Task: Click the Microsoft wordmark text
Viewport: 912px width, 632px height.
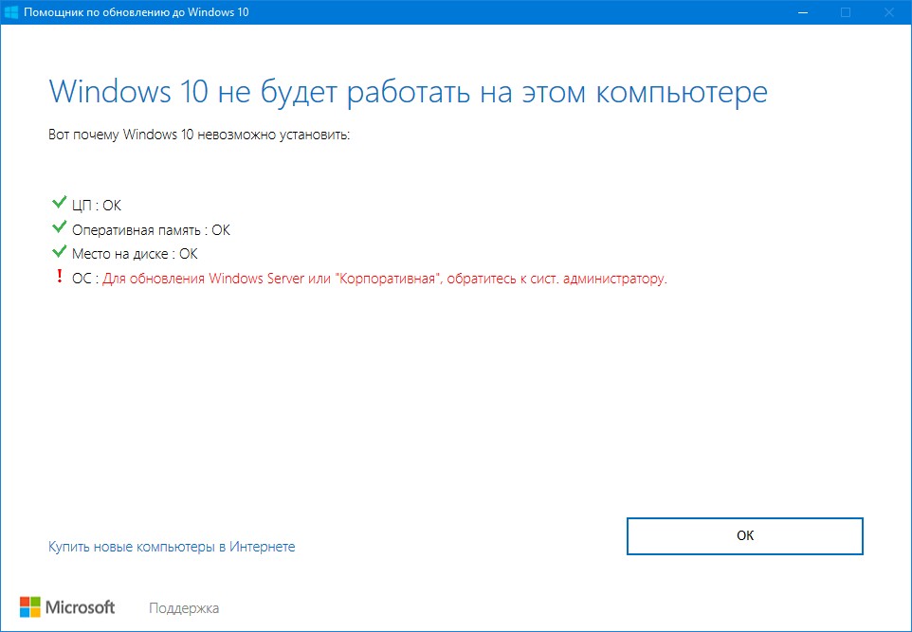Action: pyautogui.click(x=81, y=606)
